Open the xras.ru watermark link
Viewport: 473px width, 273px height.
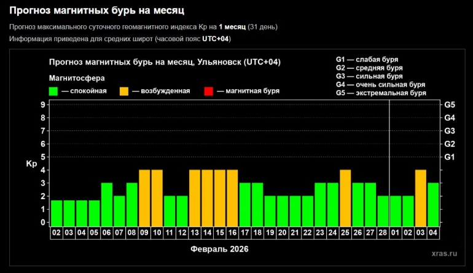coord(444,253)
